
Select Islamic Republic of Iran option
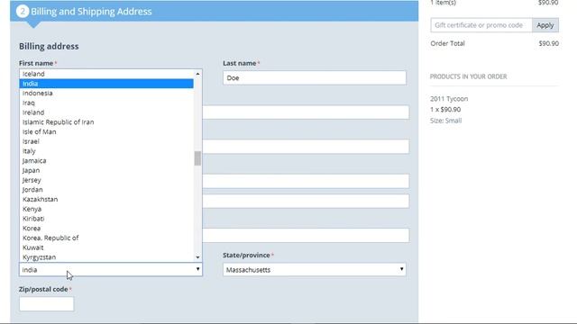(x=106, y=122)
